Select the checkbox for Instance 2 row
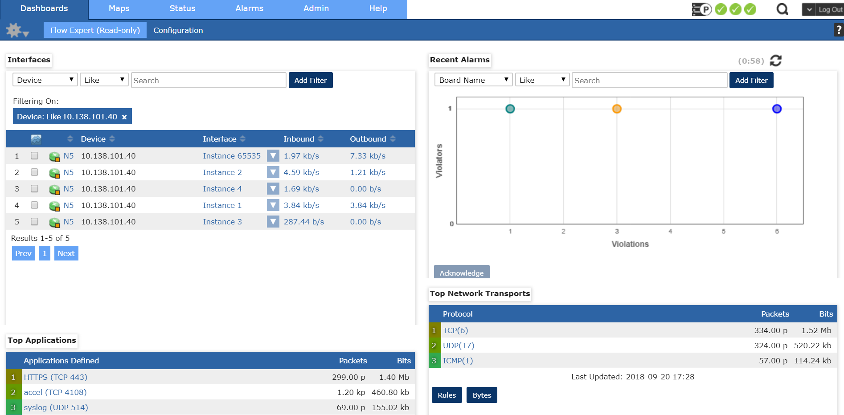The image size is (844, 415). pos(34,172)
